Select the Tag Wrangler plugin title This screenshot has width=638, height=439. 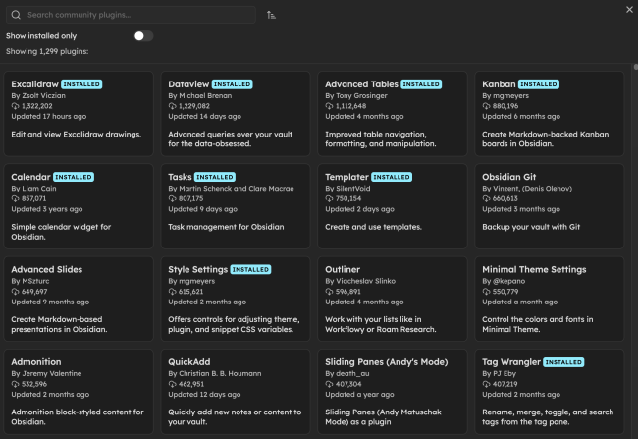tap(511, 362)
